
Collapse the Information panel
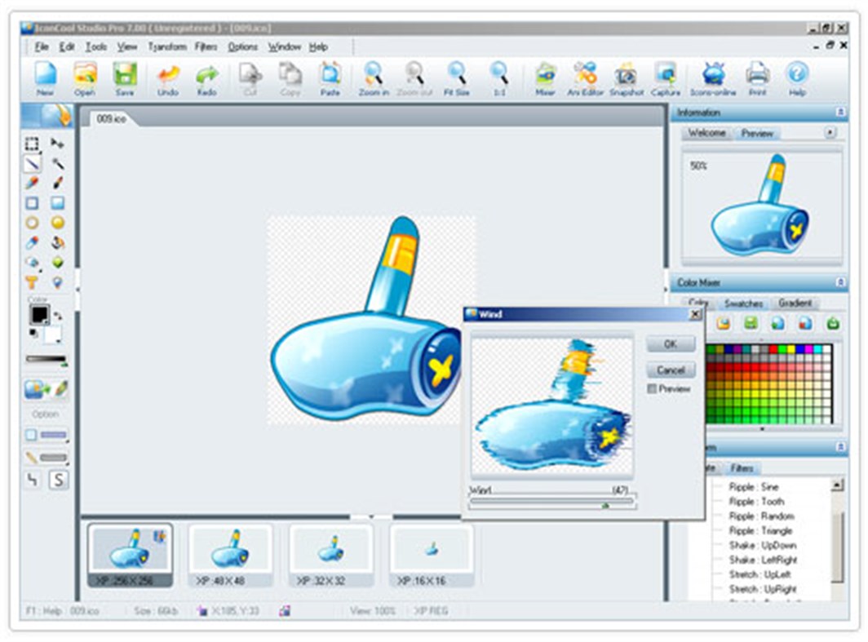[840, 113]
